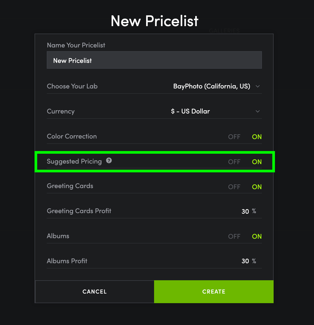Click the green CREATE button
The height and width of the screenshot is (325, 314).
pyautogui.click(x=214, y=291)
